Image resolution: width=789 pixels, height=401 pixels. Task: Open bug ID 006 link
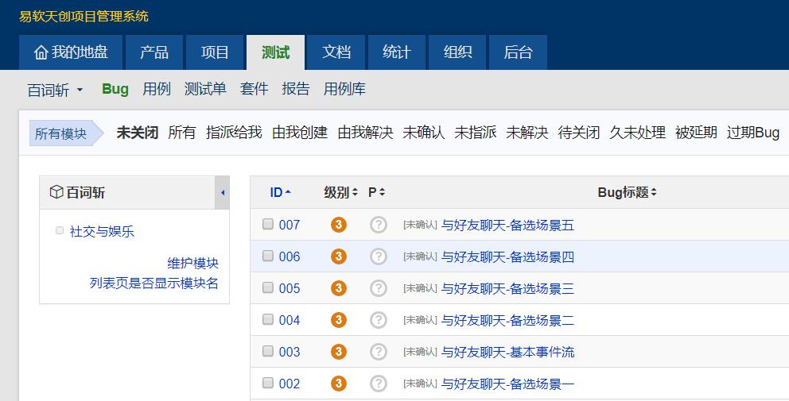290,256
